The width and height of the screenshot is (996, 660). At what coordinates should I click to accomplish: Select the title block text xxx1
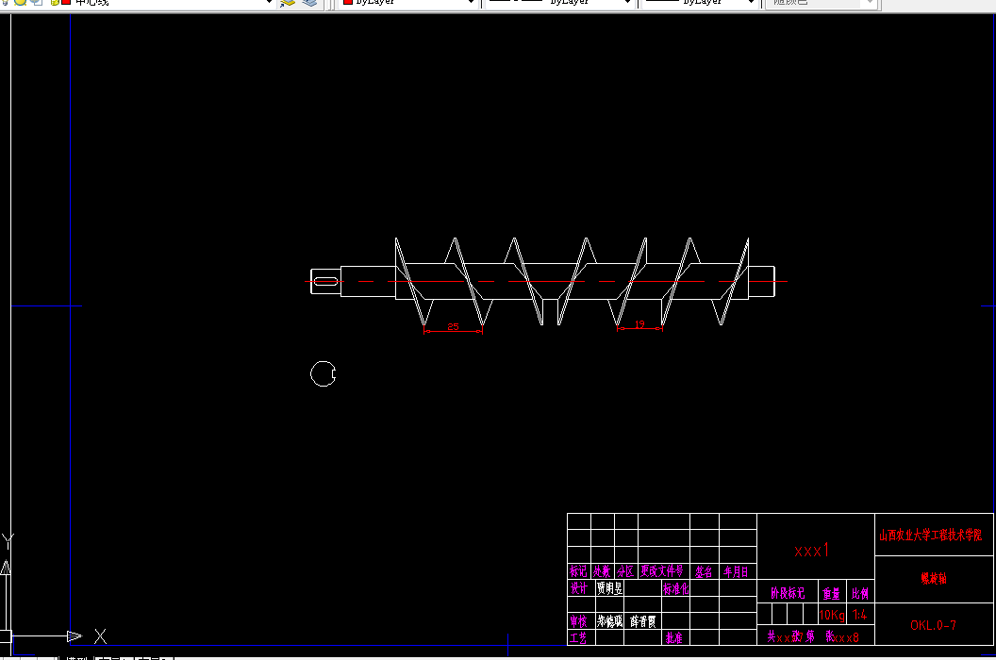[812, 550]
